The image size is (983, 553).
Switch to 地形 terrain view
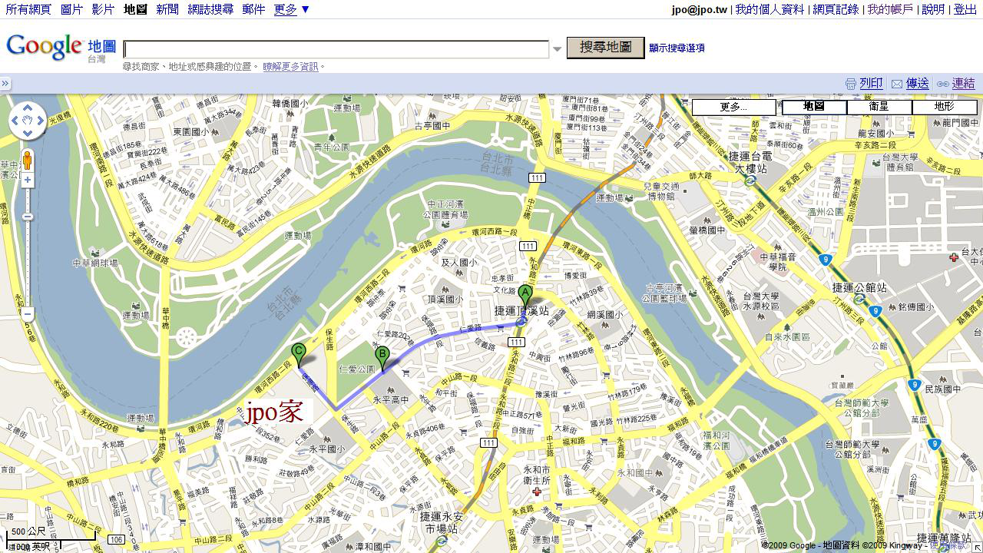(x=945, y=107)
